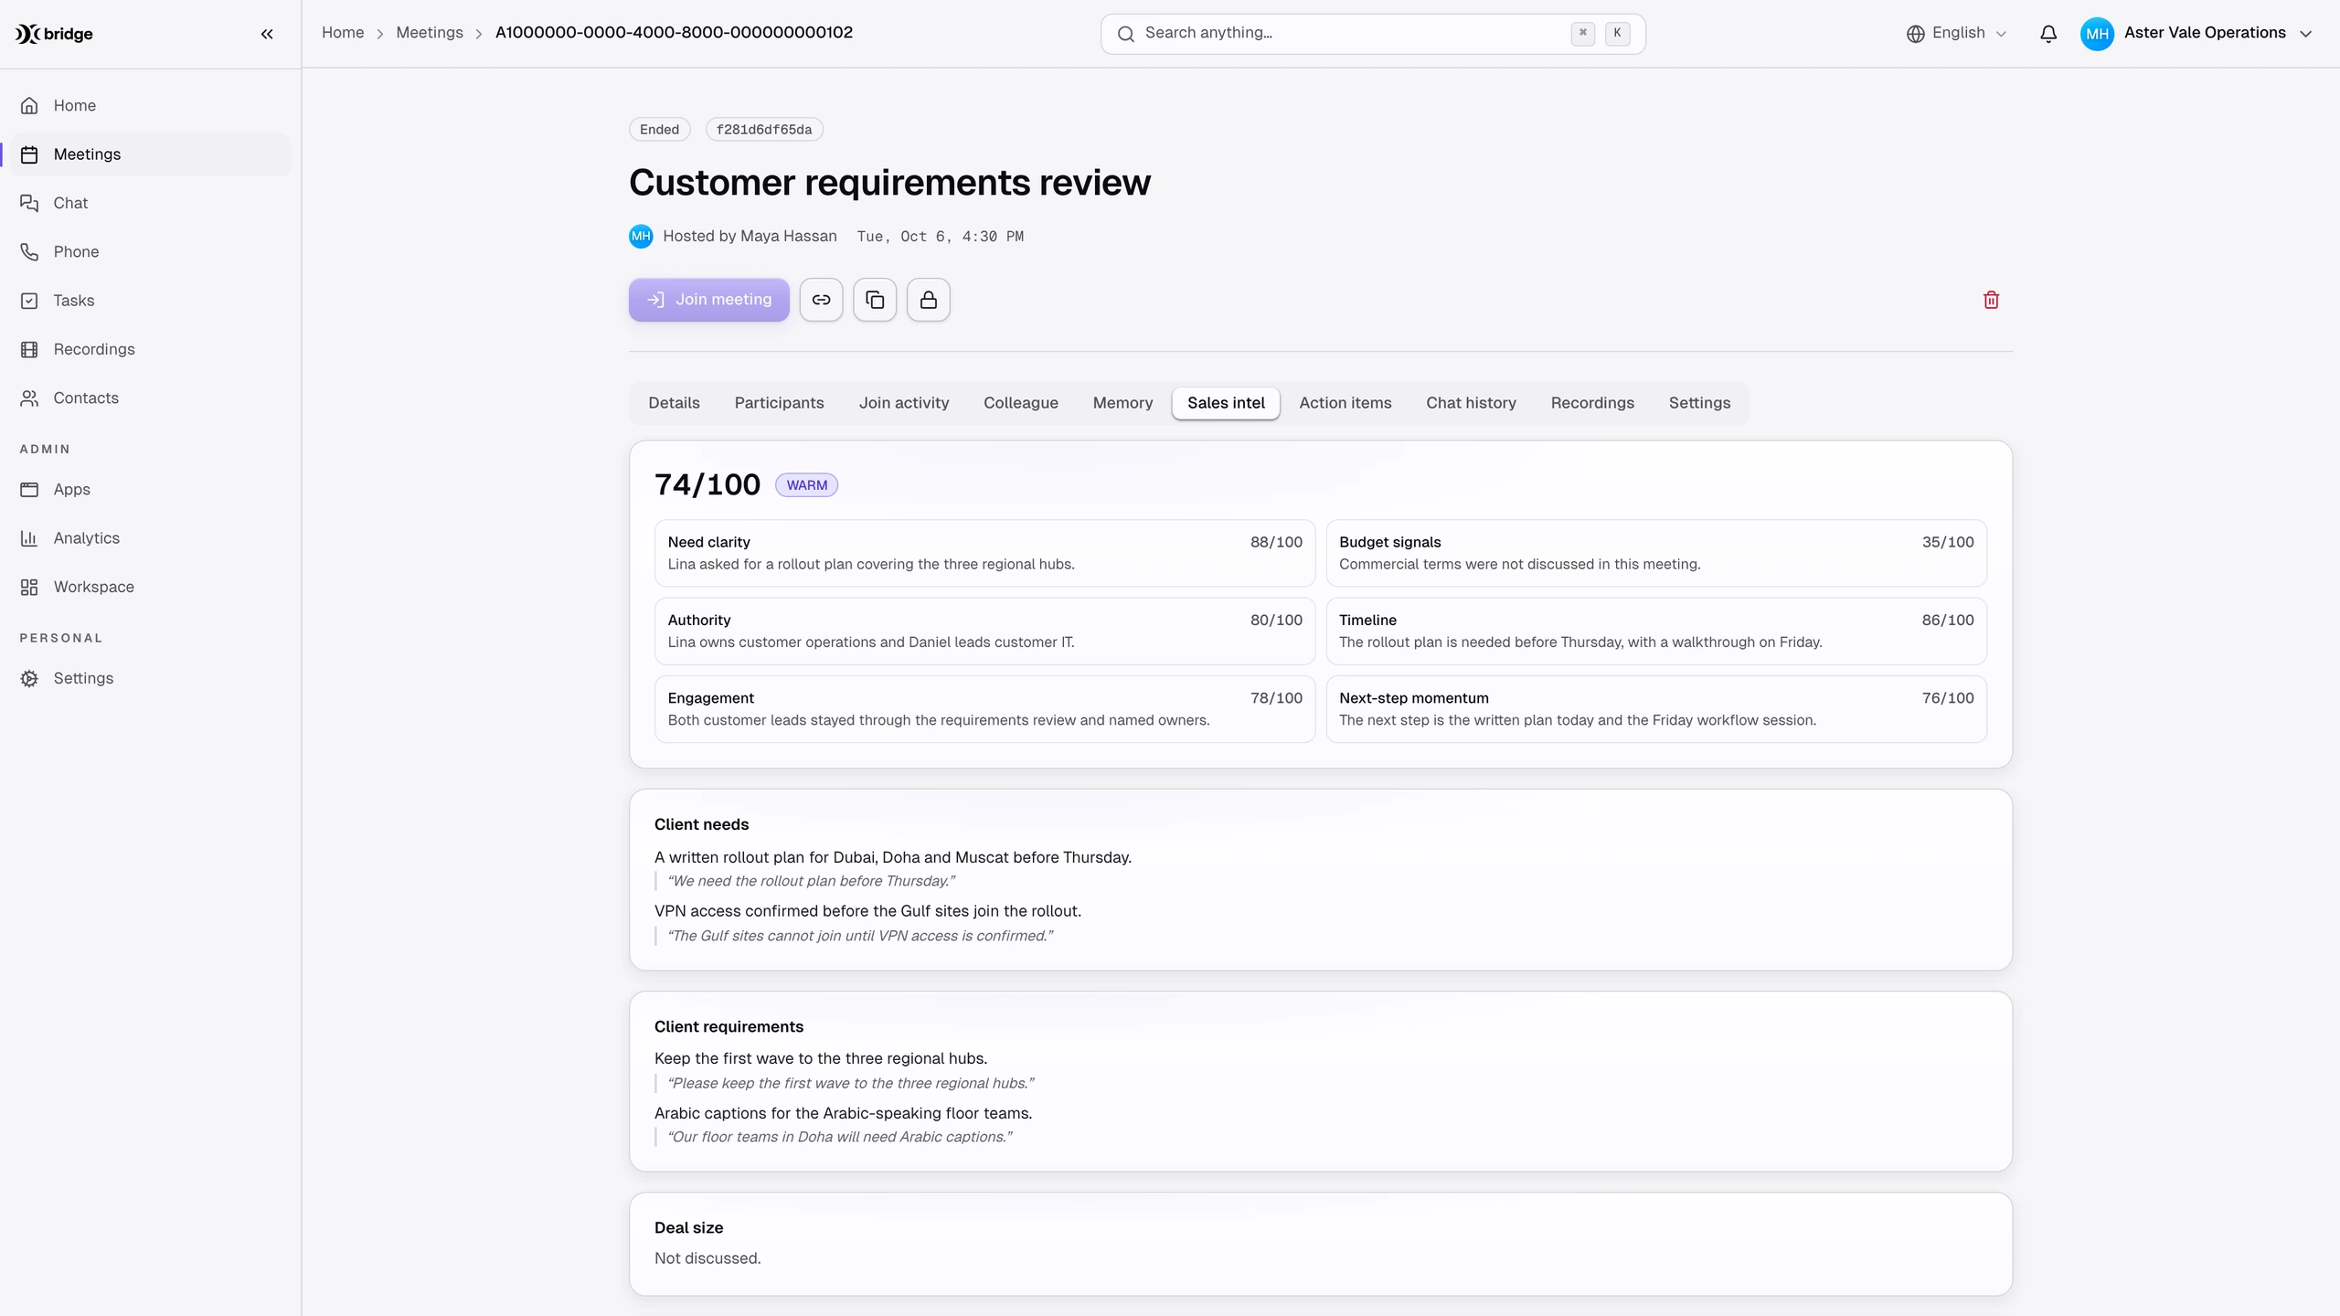
Task: Click the MH user avatar in header
Action: click(2097, 34)
